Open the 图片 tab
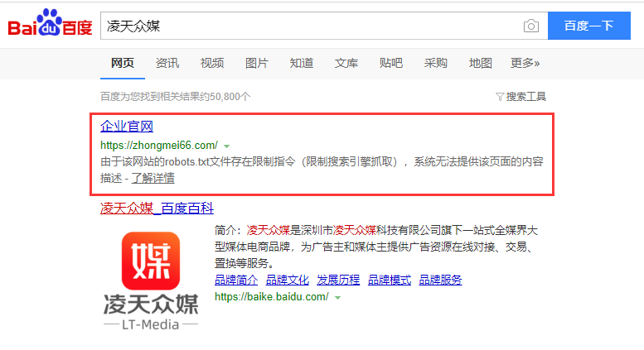The height and width of the screenshot is (350, 644). (257, 63)
